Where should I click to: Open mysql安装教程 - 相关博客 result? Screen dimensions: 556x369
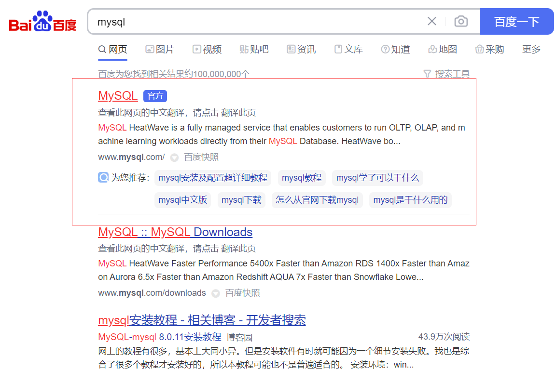coord(202,320)
